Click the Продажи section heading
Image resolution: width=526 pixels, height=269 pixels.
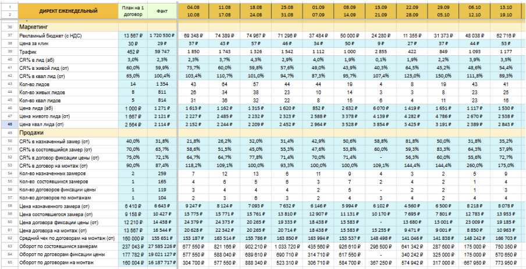click(31, 133)
